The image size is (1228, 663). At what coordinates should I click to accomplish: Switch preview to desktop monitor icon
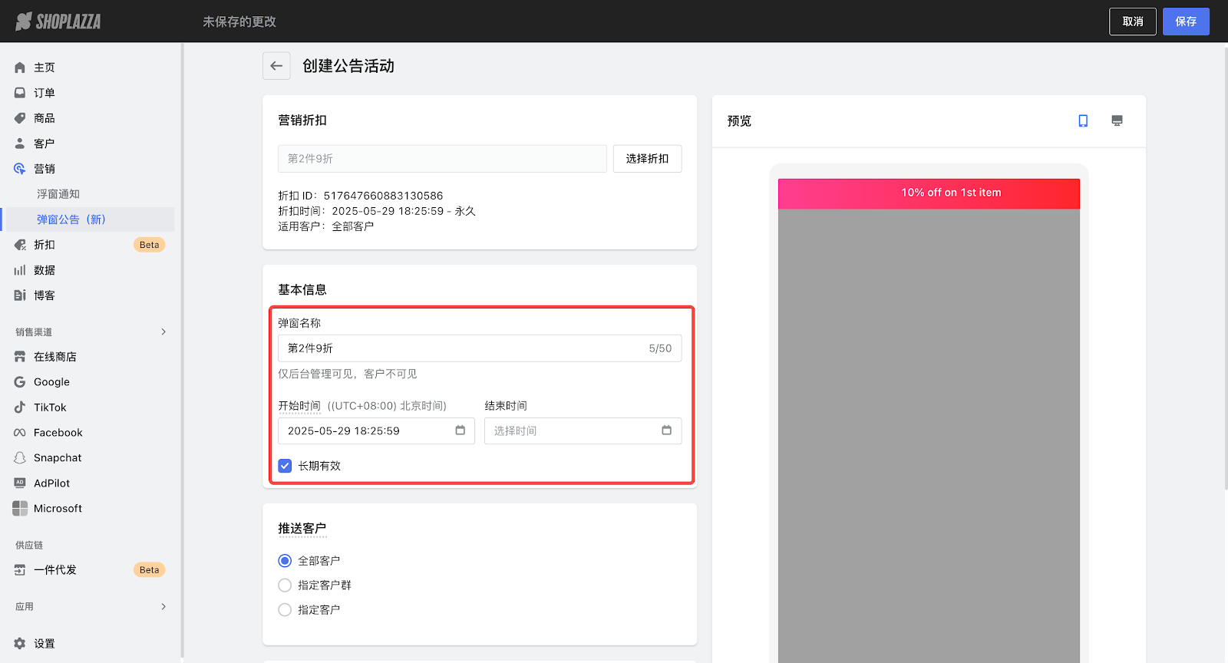[x=1117, y=120]
